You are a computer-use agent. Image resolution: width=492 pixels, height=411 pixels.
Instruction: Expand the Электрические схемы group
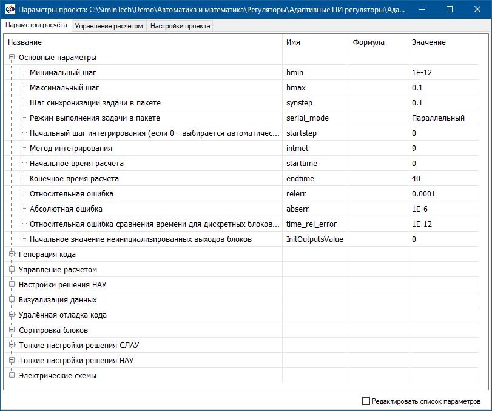[12, 376]
